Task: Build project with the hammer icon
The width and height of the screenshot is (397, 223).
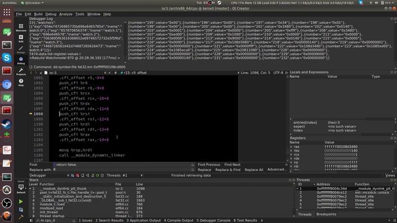Action: point(20,217)
